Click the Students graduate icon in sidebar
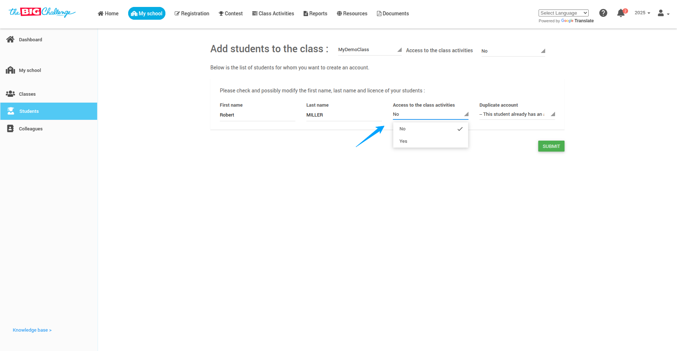The width and height of the screenshot is (677, 351). [x=11, y=111]
